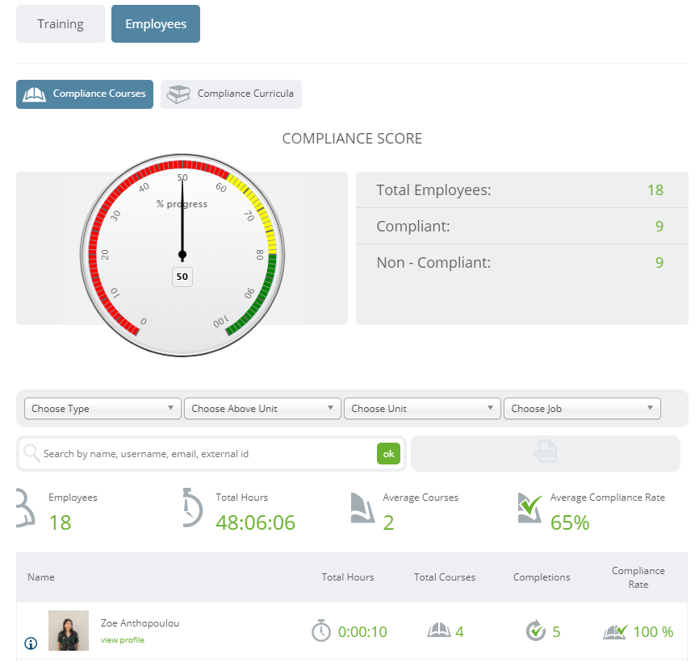Click the Total Hours stopwatch summary icon

click(x=193, y=507)
